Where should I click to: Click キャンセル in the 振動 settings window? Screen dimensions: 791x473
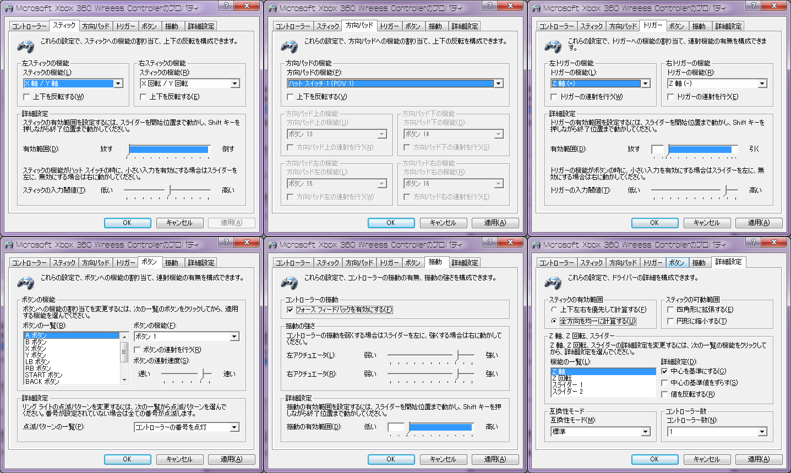pyautogui.click(x=443, y=459)
